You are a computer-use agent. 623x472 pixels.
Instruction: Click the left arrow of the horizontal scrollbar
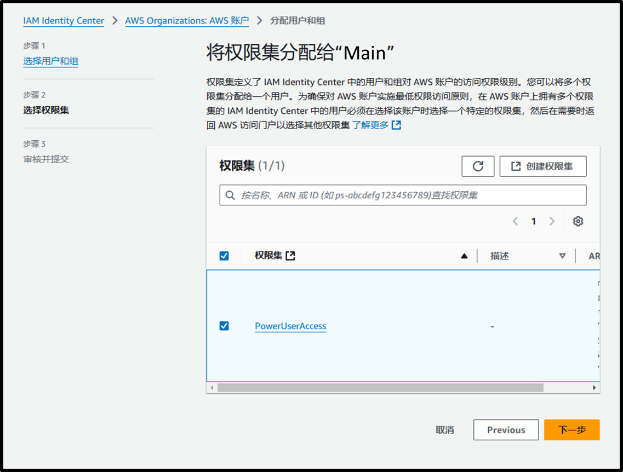click(212, 388)
